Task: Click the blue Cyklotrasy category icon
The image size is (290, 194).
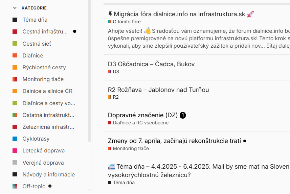Action: (15, 139)
